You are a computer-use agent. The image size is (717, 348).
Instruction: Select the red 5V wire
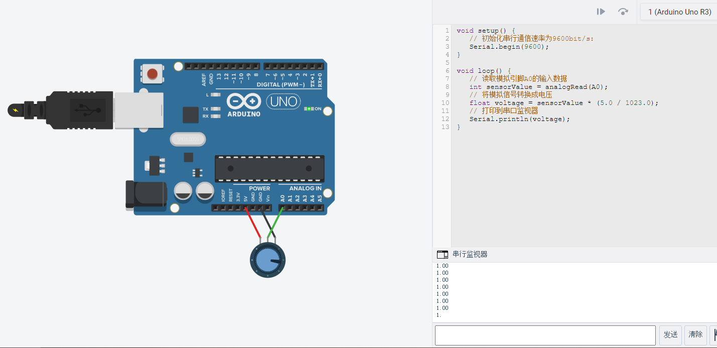pyautogui.click(x=253, y=223)
